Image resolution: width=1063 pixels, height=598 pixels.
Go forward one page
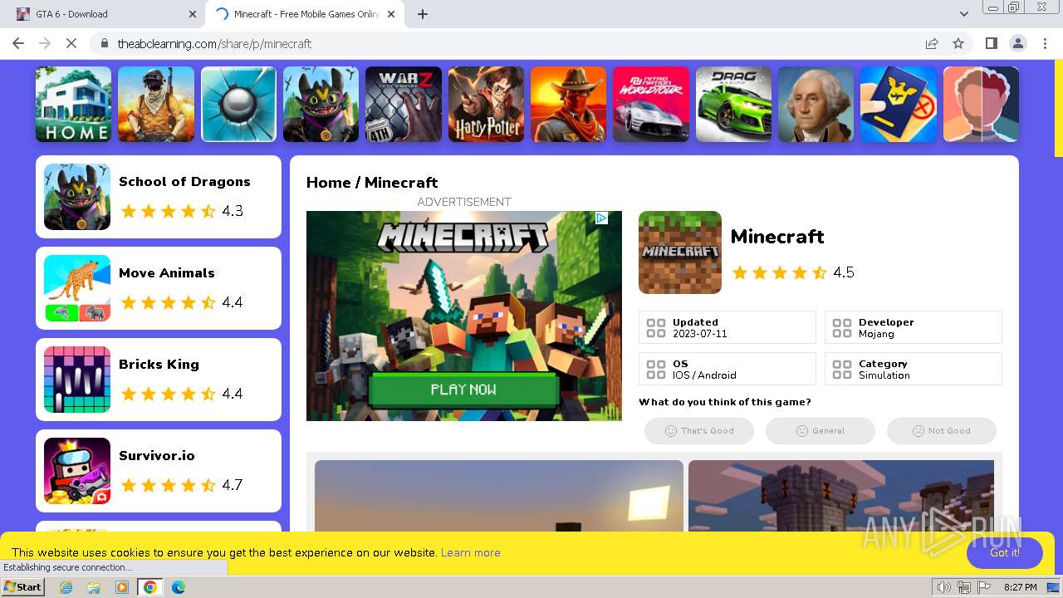click(x=45, y=43)
